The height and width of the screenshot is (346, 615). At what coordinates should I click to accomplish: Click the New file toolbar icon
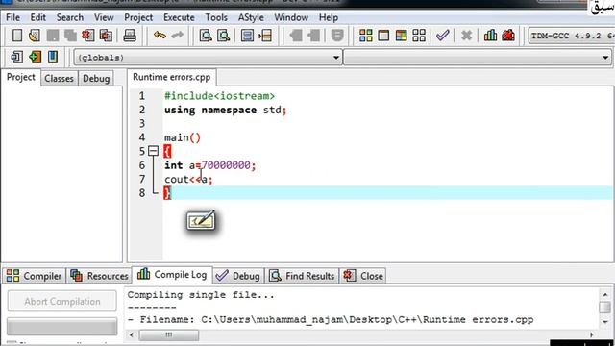tap(17, 36)
